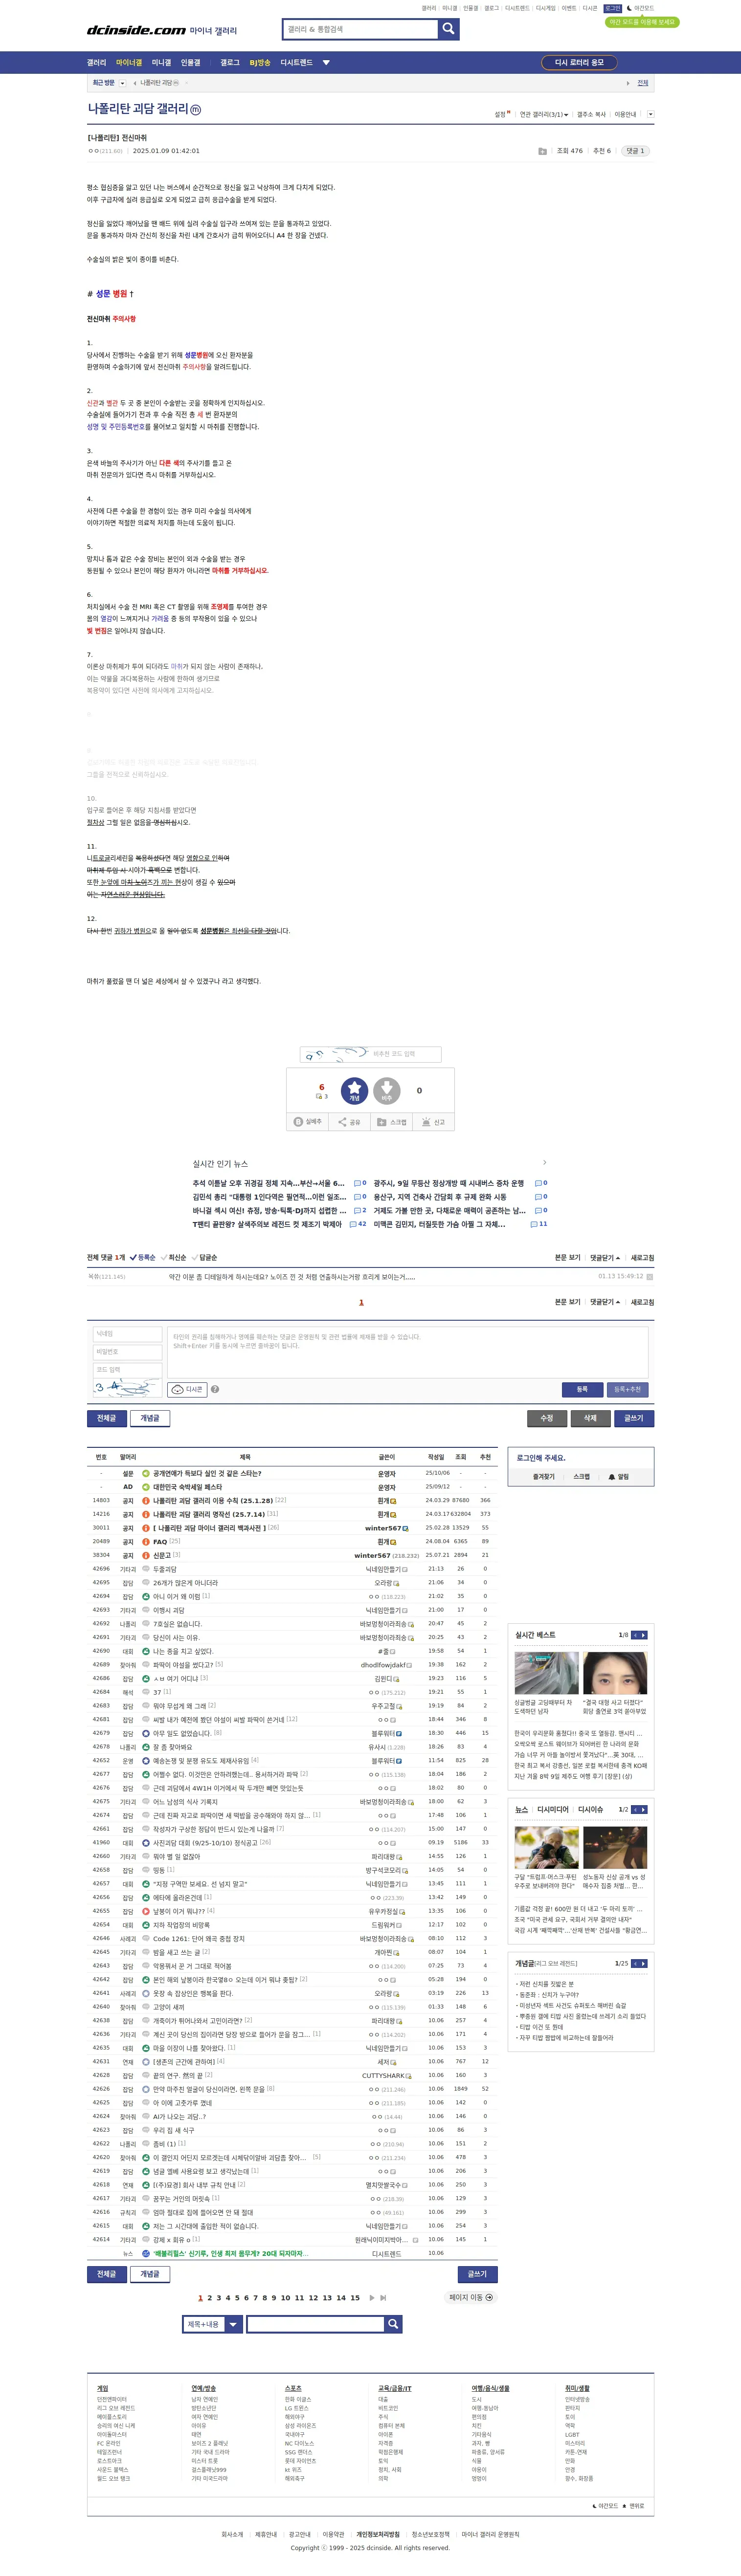Screen dimensions: 741x2576
Task: Switch to 디시이슈 tab in sidebar
Action: (590, 1809)
